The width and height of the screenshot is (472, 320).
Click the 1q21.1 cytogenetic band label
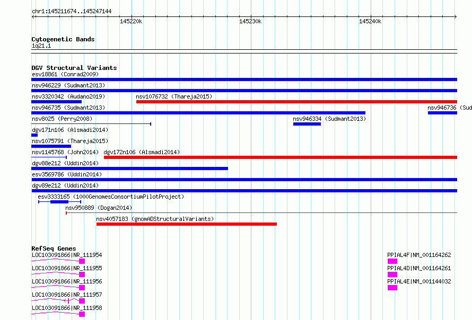[41, 46]
